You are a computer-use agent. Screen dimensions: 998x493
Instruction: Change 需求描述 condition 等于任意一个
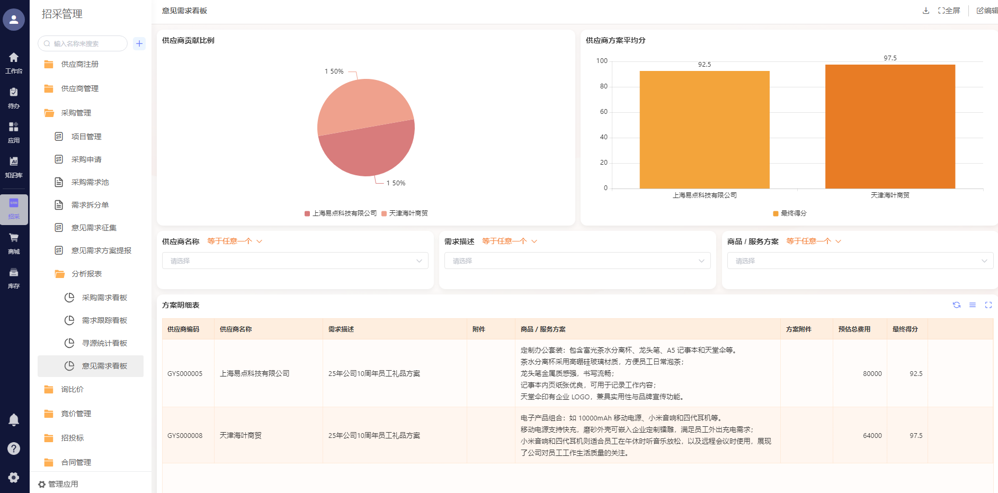(509, 241)
